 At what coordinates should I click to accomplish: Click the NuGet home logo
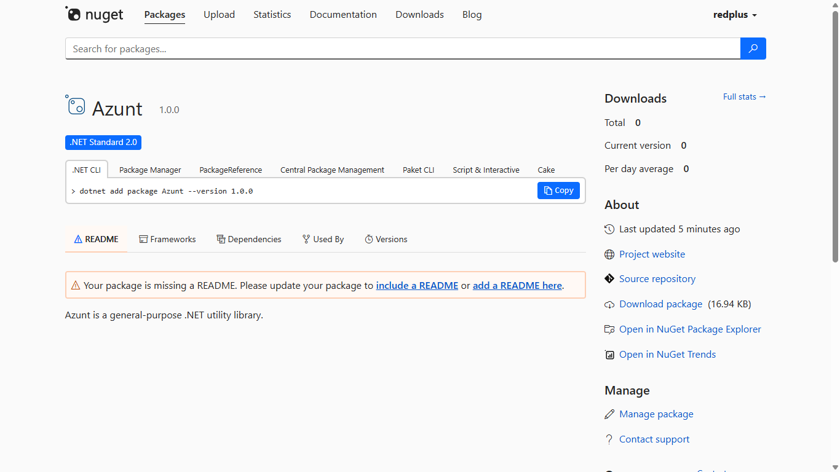(94, 14)
